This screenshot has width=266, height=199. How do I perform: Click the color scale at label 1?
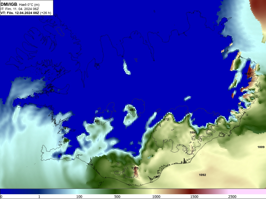click(x=39, y=196)
